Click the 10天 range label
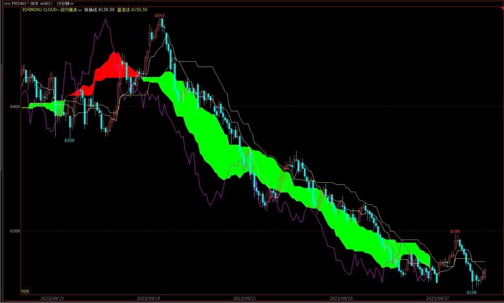This screenshot has width=504, height=303. [x=25, y=292]
